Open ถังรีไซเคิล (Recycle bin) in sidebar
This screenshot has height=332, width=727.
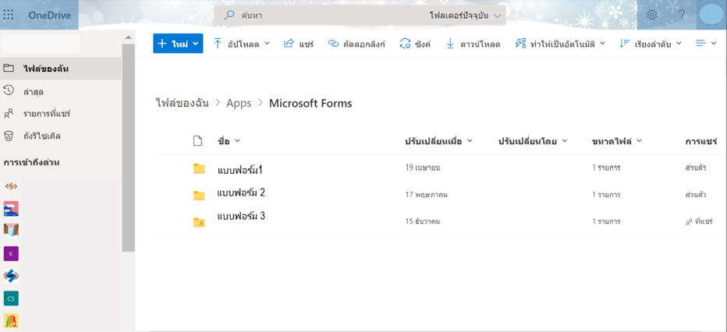click(41, 136)
